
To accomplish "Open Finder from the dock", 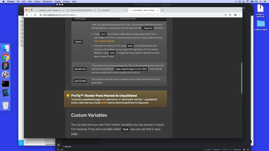I will (x=6, y=49).
